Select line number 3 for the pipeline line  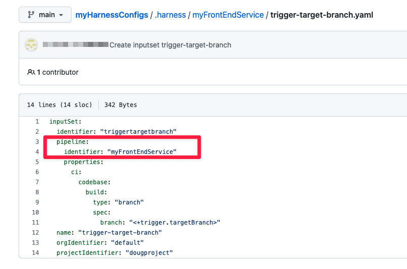pos(37,142)
